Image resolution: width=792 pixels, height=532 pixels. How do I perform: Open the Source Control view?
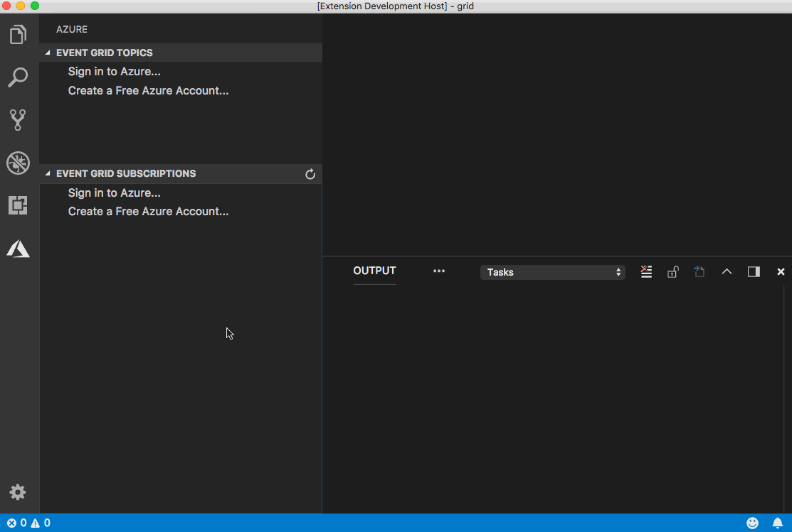pos(19,120)
